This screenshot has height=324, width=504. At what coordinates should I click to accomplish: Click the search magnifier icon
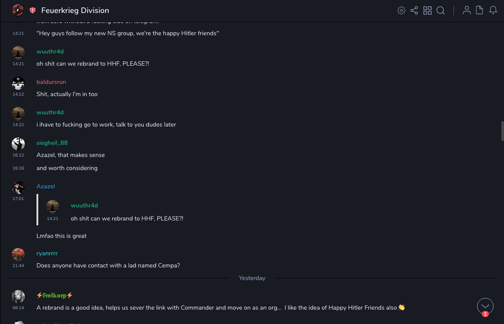tap(441, 10)
